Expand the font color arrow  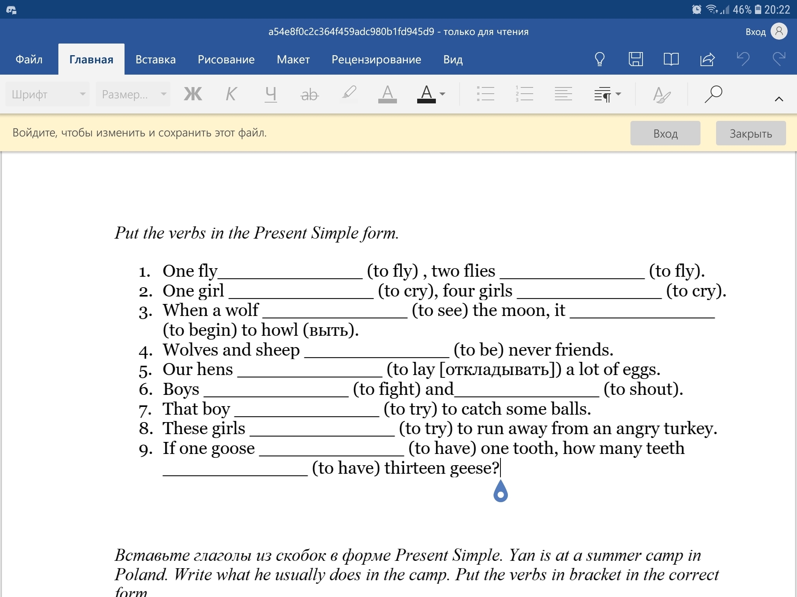[x=442, y=94]
